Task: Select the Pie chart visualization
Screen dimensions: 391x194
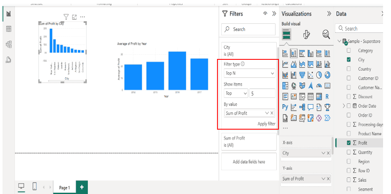Action: pos(319,75)
